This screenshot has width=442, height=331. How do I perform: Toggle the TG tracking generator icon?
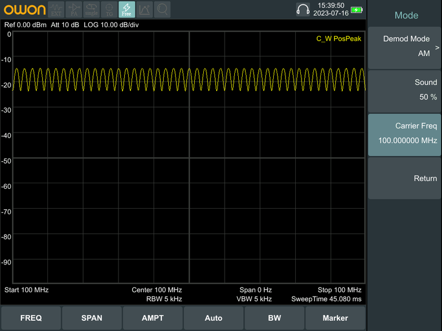tap(109, 10)
